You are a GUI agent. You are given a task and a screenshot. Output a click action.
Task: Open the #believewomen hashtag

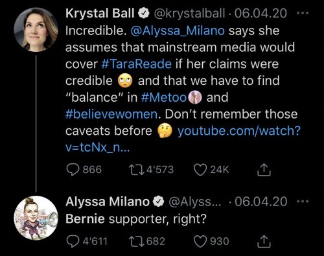111,114
